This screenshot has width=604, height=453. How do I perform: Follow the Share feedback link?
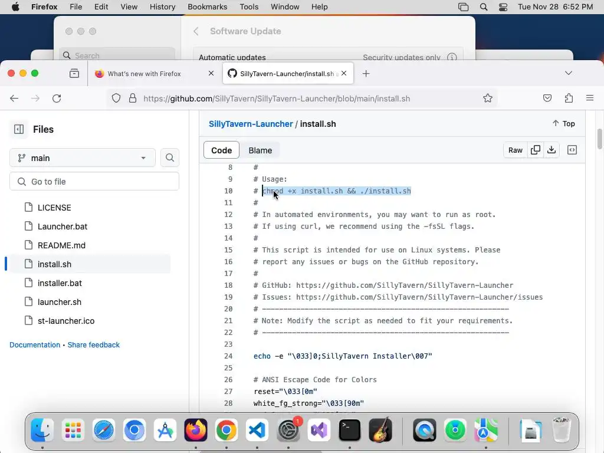(94, 344)
